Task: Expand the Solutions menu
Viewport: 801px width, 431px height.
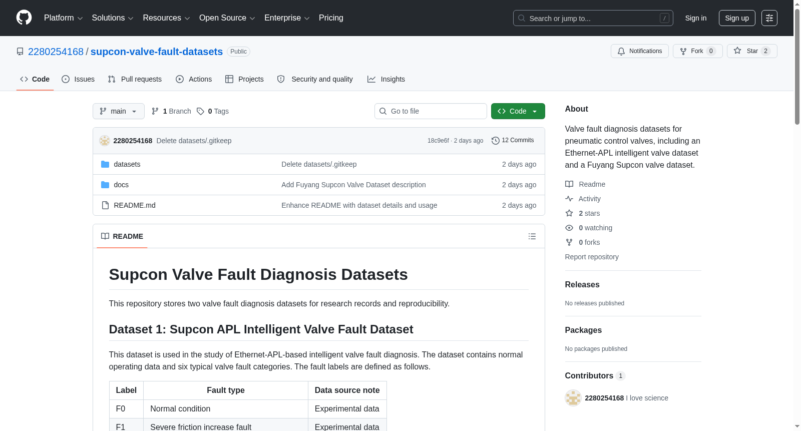Action: coord(113,18)
